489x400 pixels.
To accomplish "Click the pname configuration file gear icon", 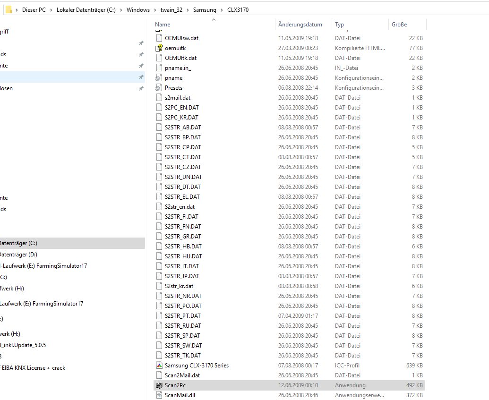I will 159,77.
